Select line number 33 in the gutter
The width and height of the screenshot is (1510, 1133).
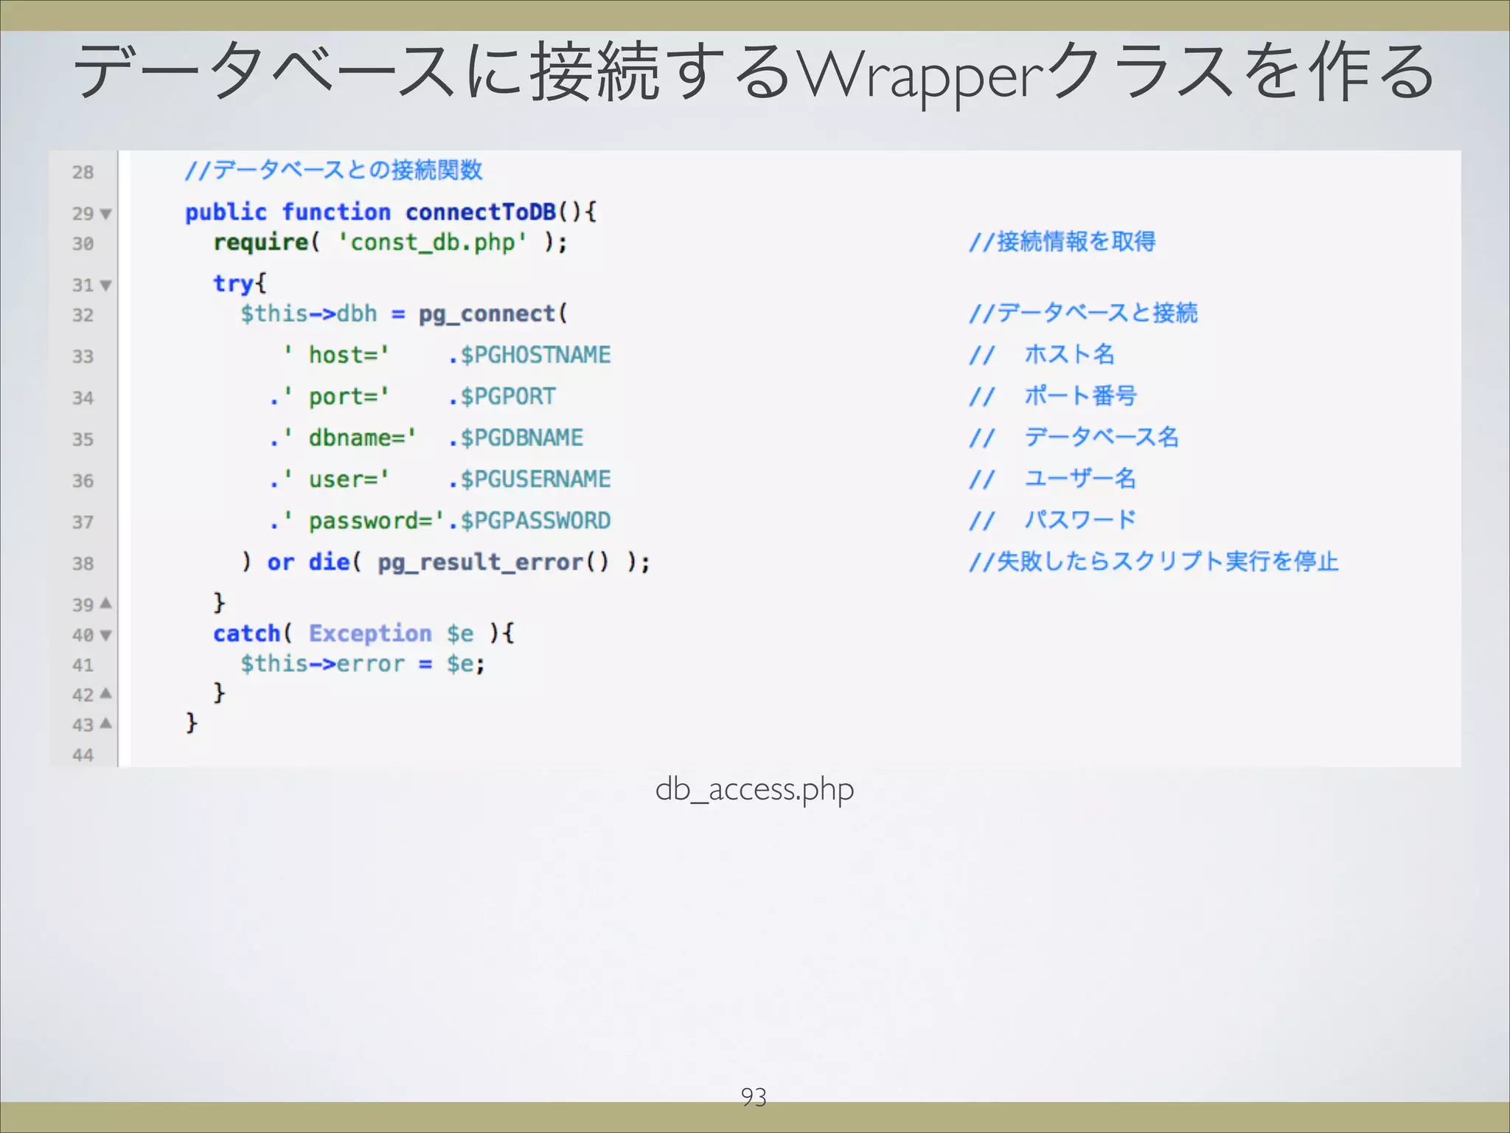[83, 357]
